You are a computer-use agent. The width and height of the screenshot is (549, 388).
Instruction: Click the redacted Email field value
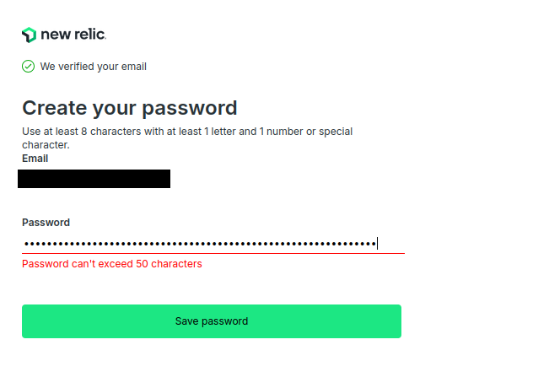[94, 179]
